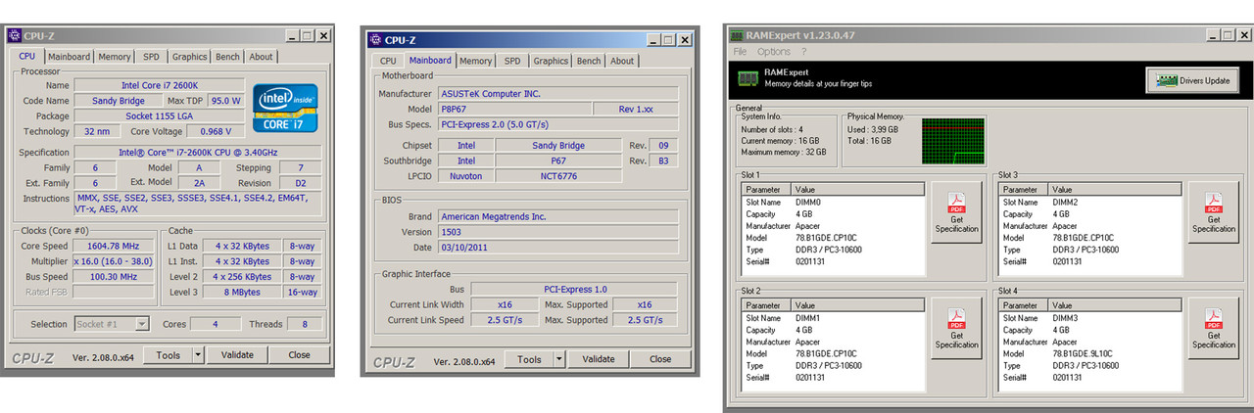
Task: Open the File menu in RAMExpert
Action: (x=740, y=52)
